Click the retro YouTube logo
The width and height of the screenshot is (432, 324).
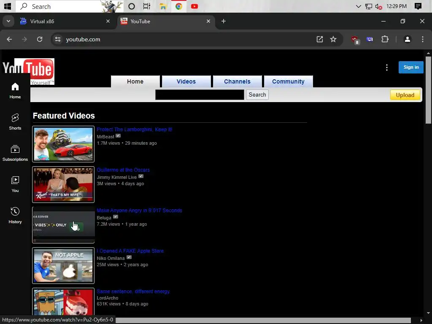tap(28, 71)
